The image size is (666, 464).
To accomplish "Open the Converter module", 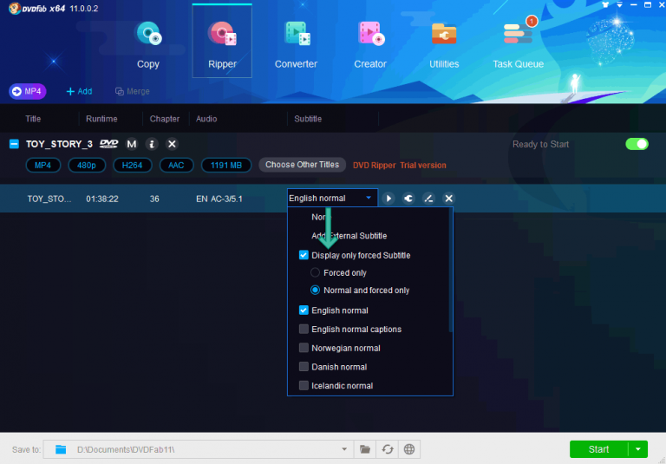I will click(296, 44).
